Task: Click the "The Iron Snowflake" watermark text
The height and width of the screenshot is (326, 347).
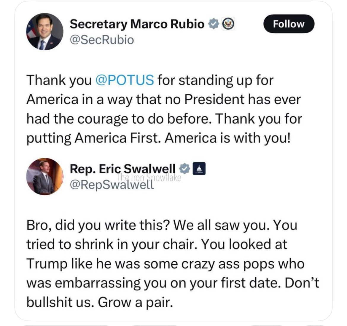Action: pos(149,177)
